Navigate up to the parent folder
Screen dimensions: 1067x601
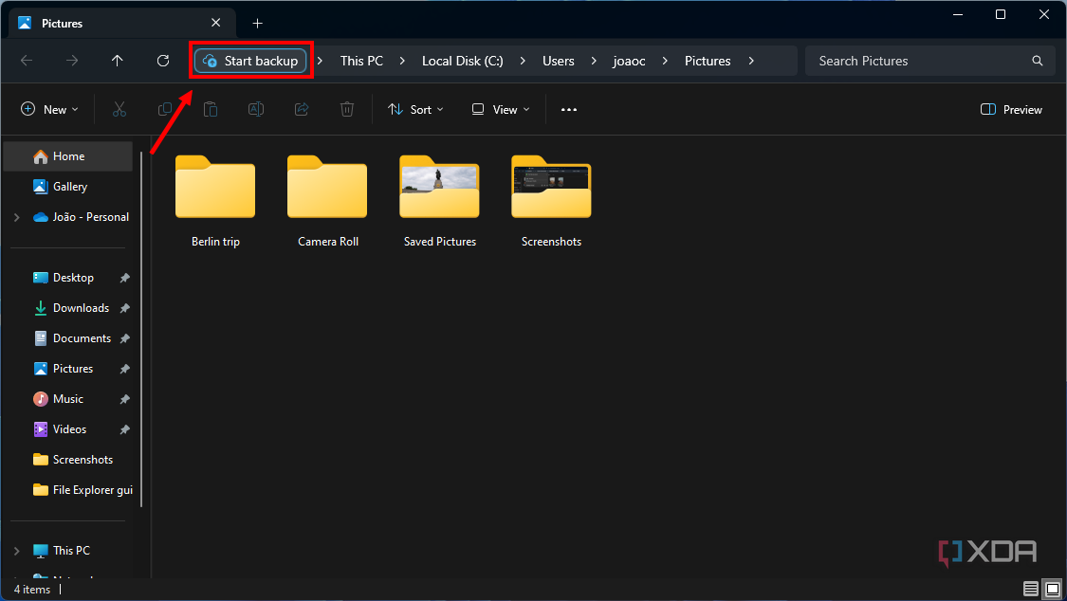click(117, 60)
